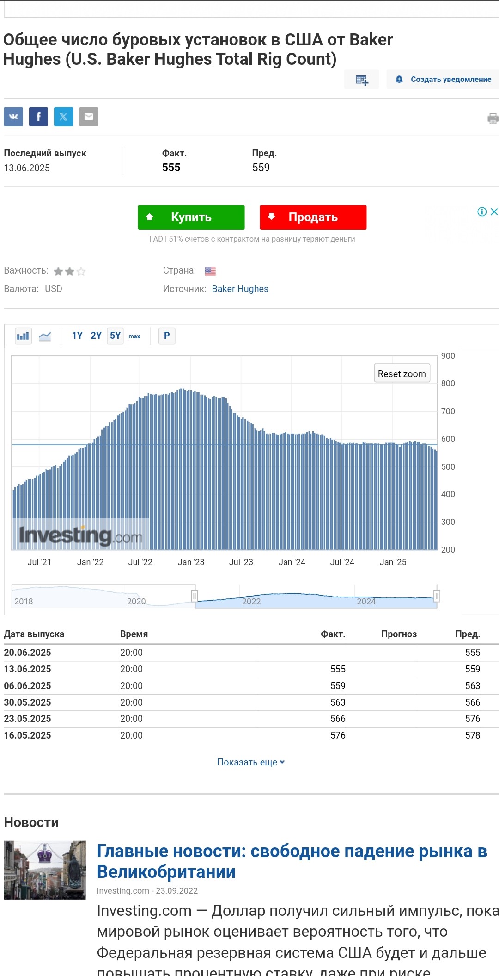Select the max chart range

click(x=134, y=336)
